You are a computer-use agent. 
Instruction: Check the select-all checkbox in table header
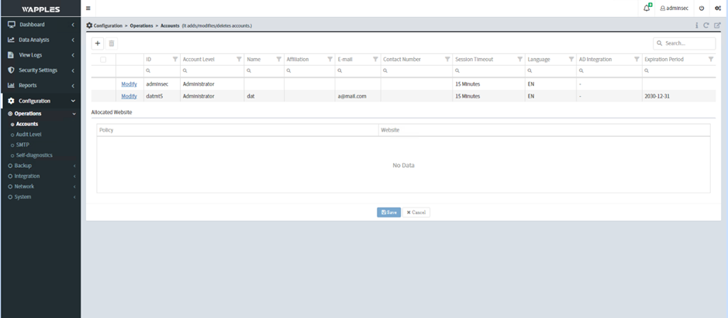103,59
